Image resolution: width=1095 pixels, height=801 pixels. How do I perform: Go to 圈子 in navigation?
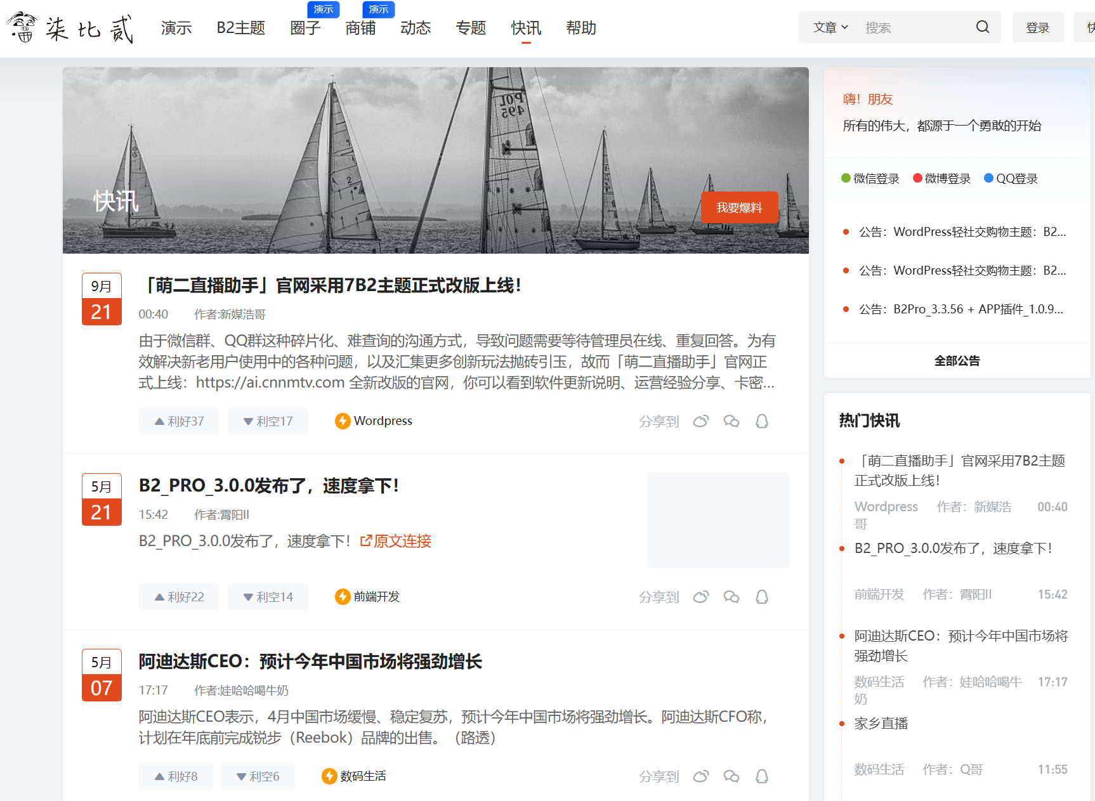pyautogui.click(x=305, y=28)
